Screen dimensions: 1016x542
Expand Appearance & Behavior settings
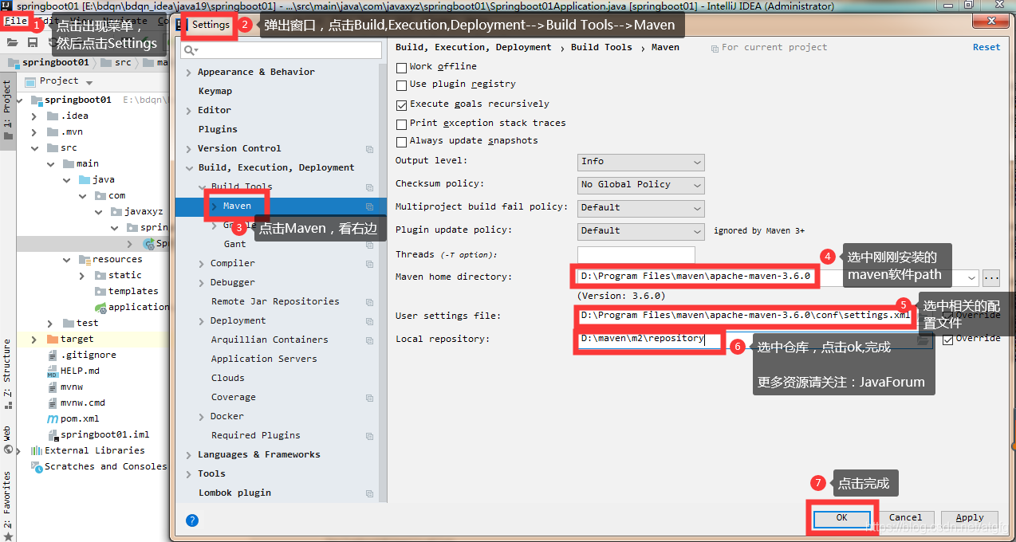pos(189,73)
